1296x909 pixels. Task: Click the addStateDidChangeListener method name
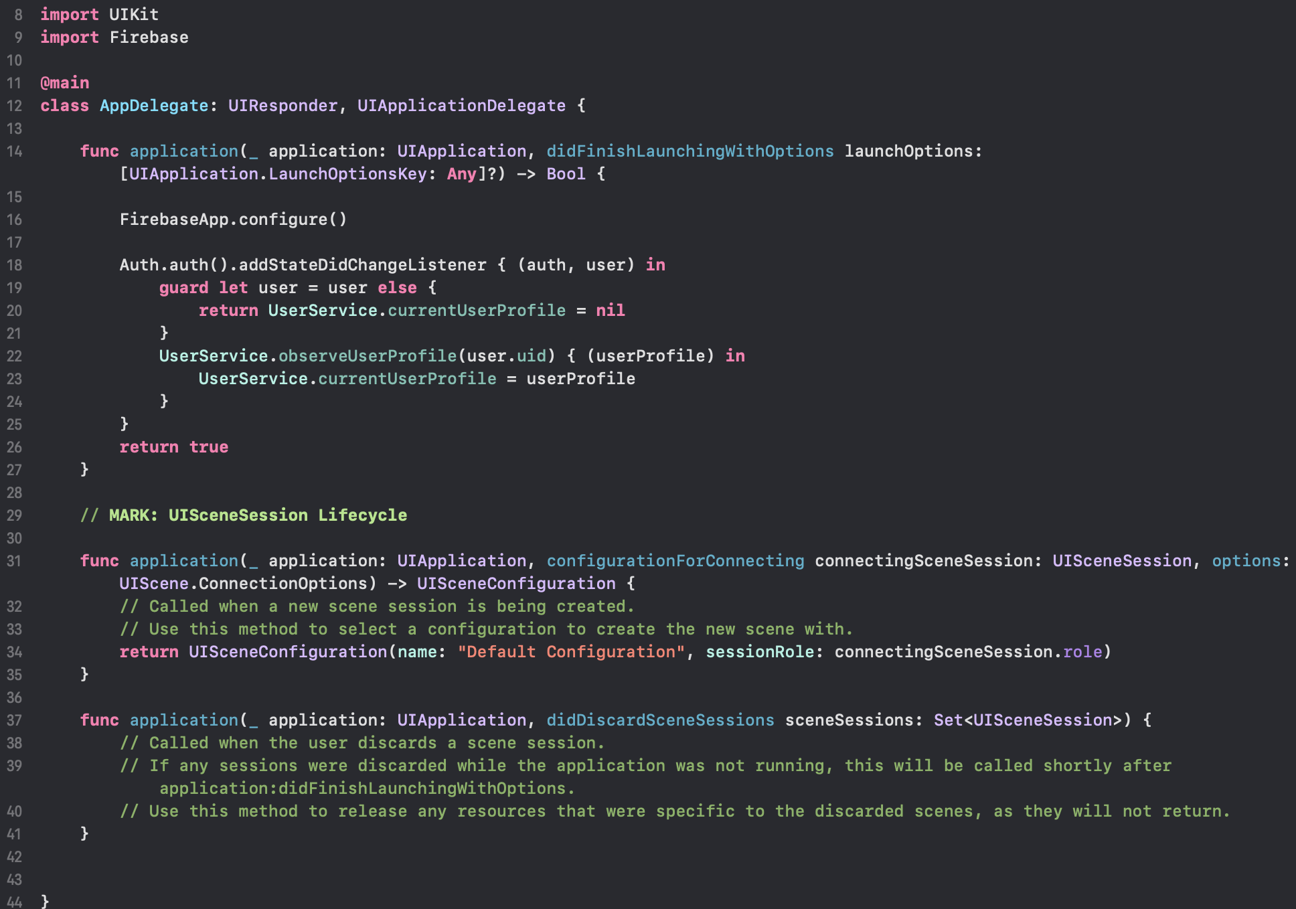click(362, 265)
